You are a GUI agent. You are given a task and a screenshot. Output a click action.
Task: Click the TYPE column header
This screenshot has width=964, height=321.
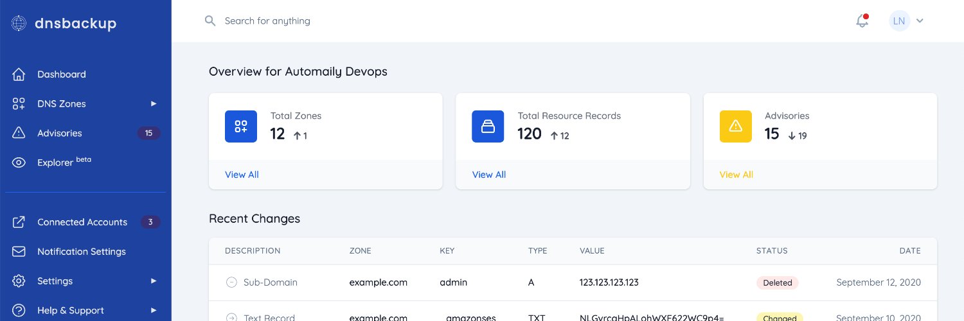(x=538, y=251)
